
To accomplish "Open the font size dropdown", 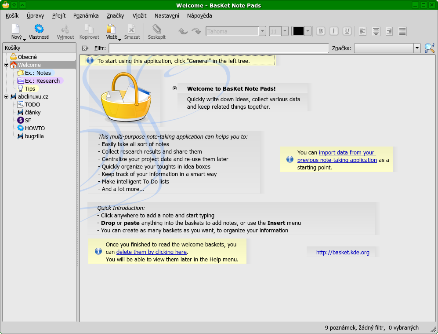I will [x=285, y=31].
